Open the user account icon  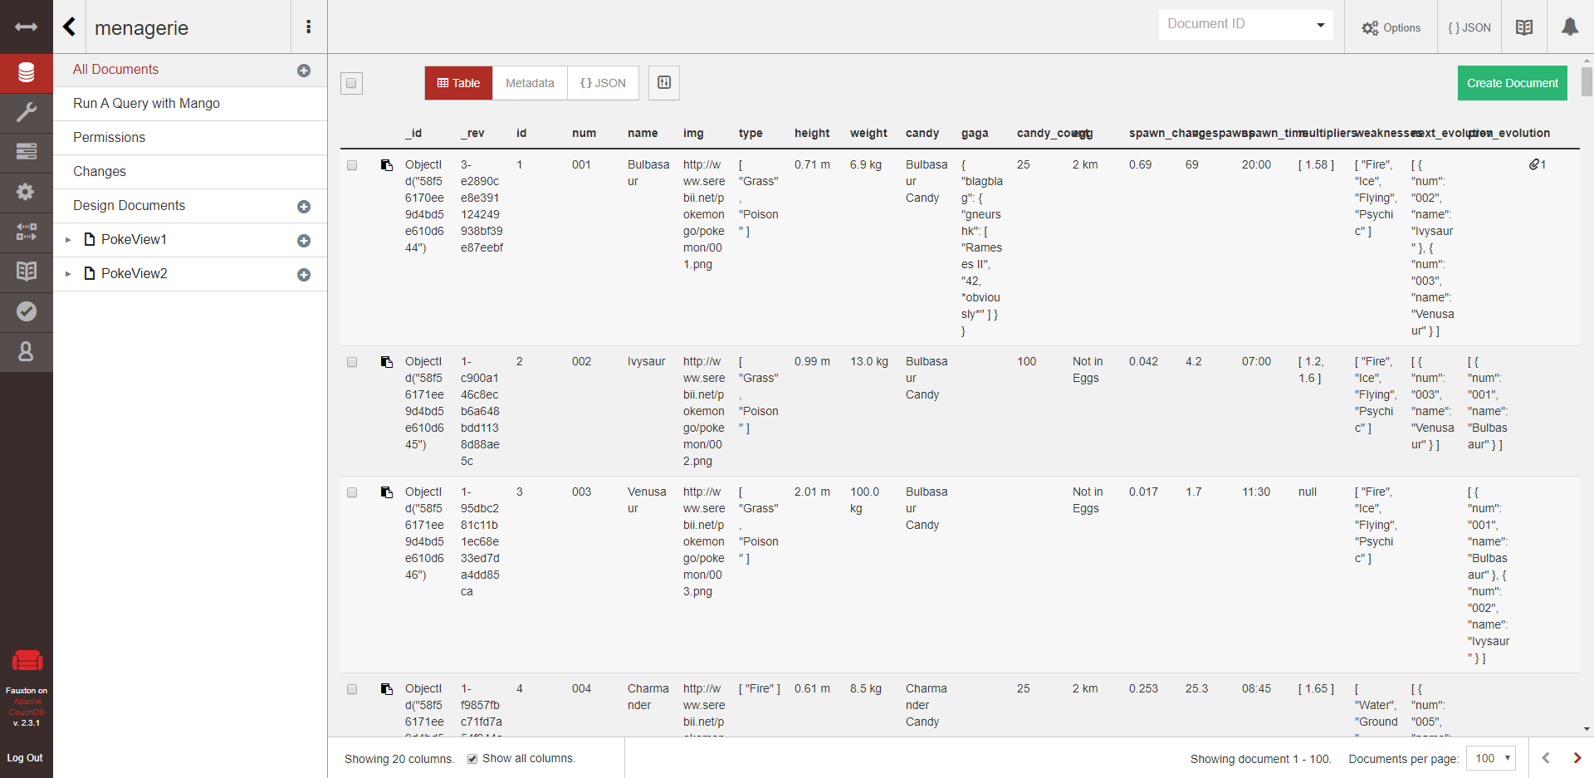(x=26, y=351)
